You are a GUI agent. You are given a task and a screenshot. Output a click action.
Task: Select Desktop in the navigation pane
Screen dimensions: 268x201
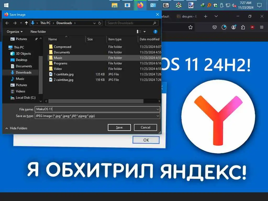pos(19,60)
